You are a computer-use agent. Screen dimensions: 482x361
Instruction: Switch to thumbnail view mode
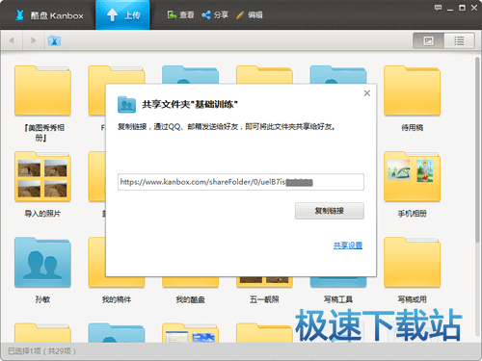click(428, 40)
